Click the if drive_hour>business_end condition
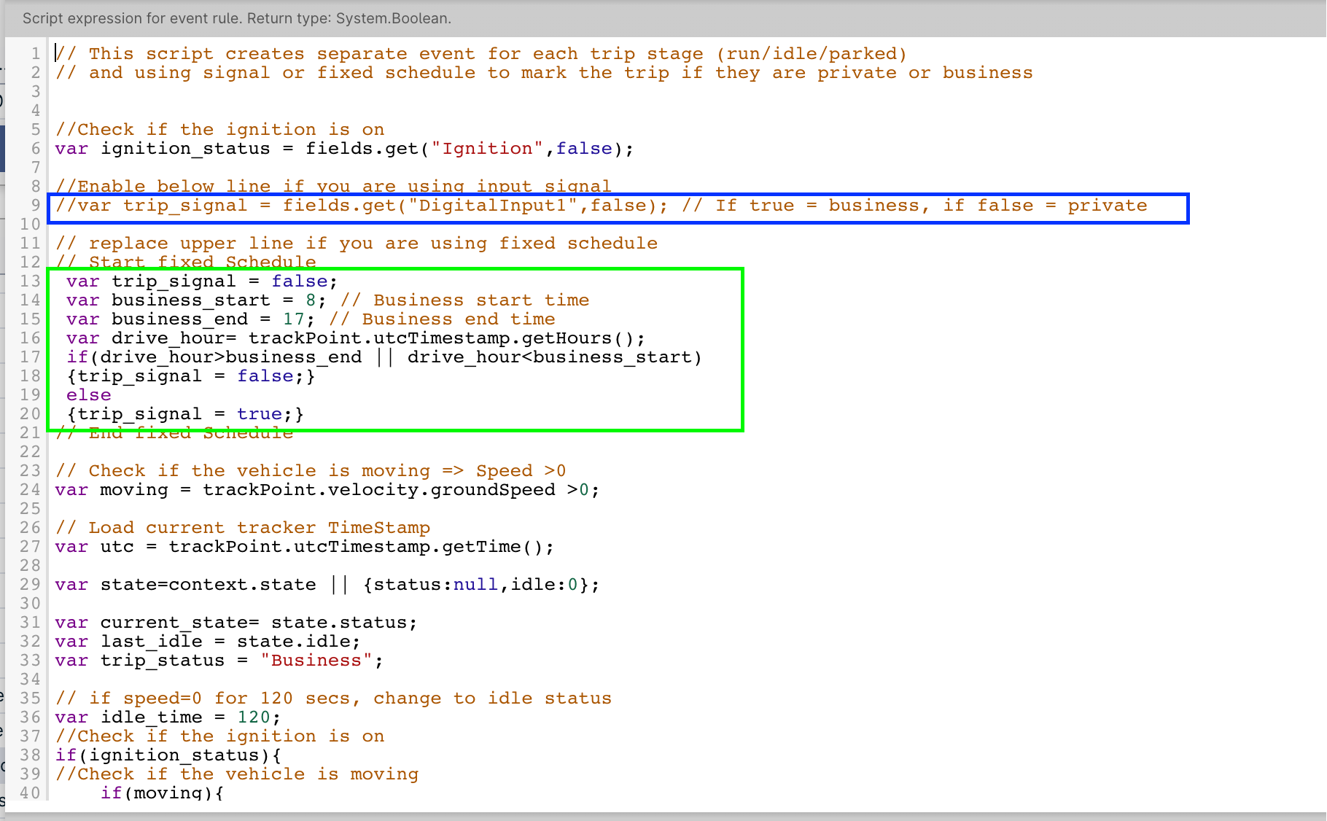Image resolution: width=1327 pixels, height=821 pixels. (384, 357)
